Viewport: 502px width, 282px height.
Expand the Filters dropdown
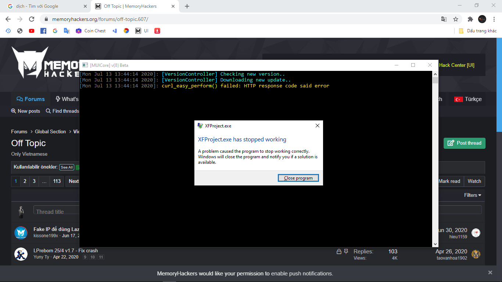tap(473, 195)
